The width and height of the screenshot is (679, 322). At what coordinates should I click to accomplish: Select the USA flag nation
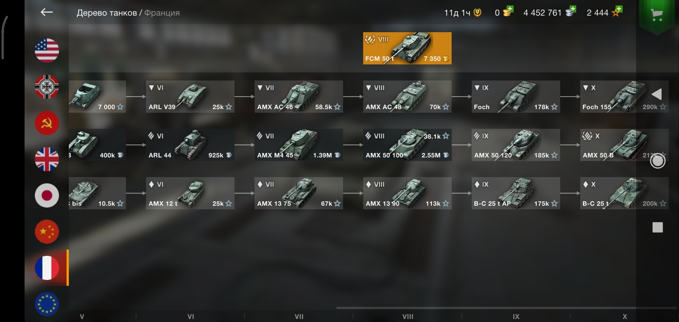(47, 50)
